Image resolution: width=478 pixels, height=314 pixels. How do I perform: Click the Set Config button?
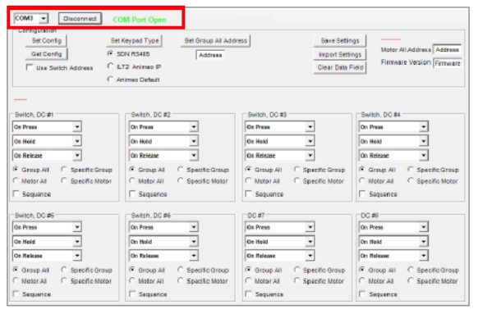(x=46, y=40)
